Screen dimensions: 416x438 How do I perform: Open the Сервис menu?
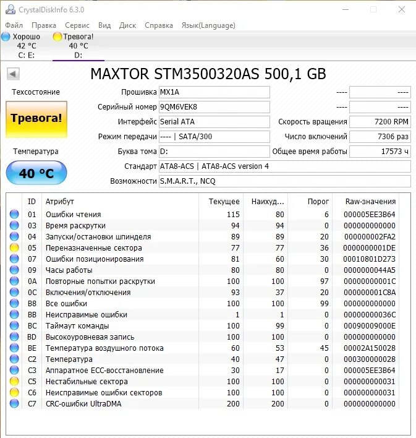click(77, 25)
